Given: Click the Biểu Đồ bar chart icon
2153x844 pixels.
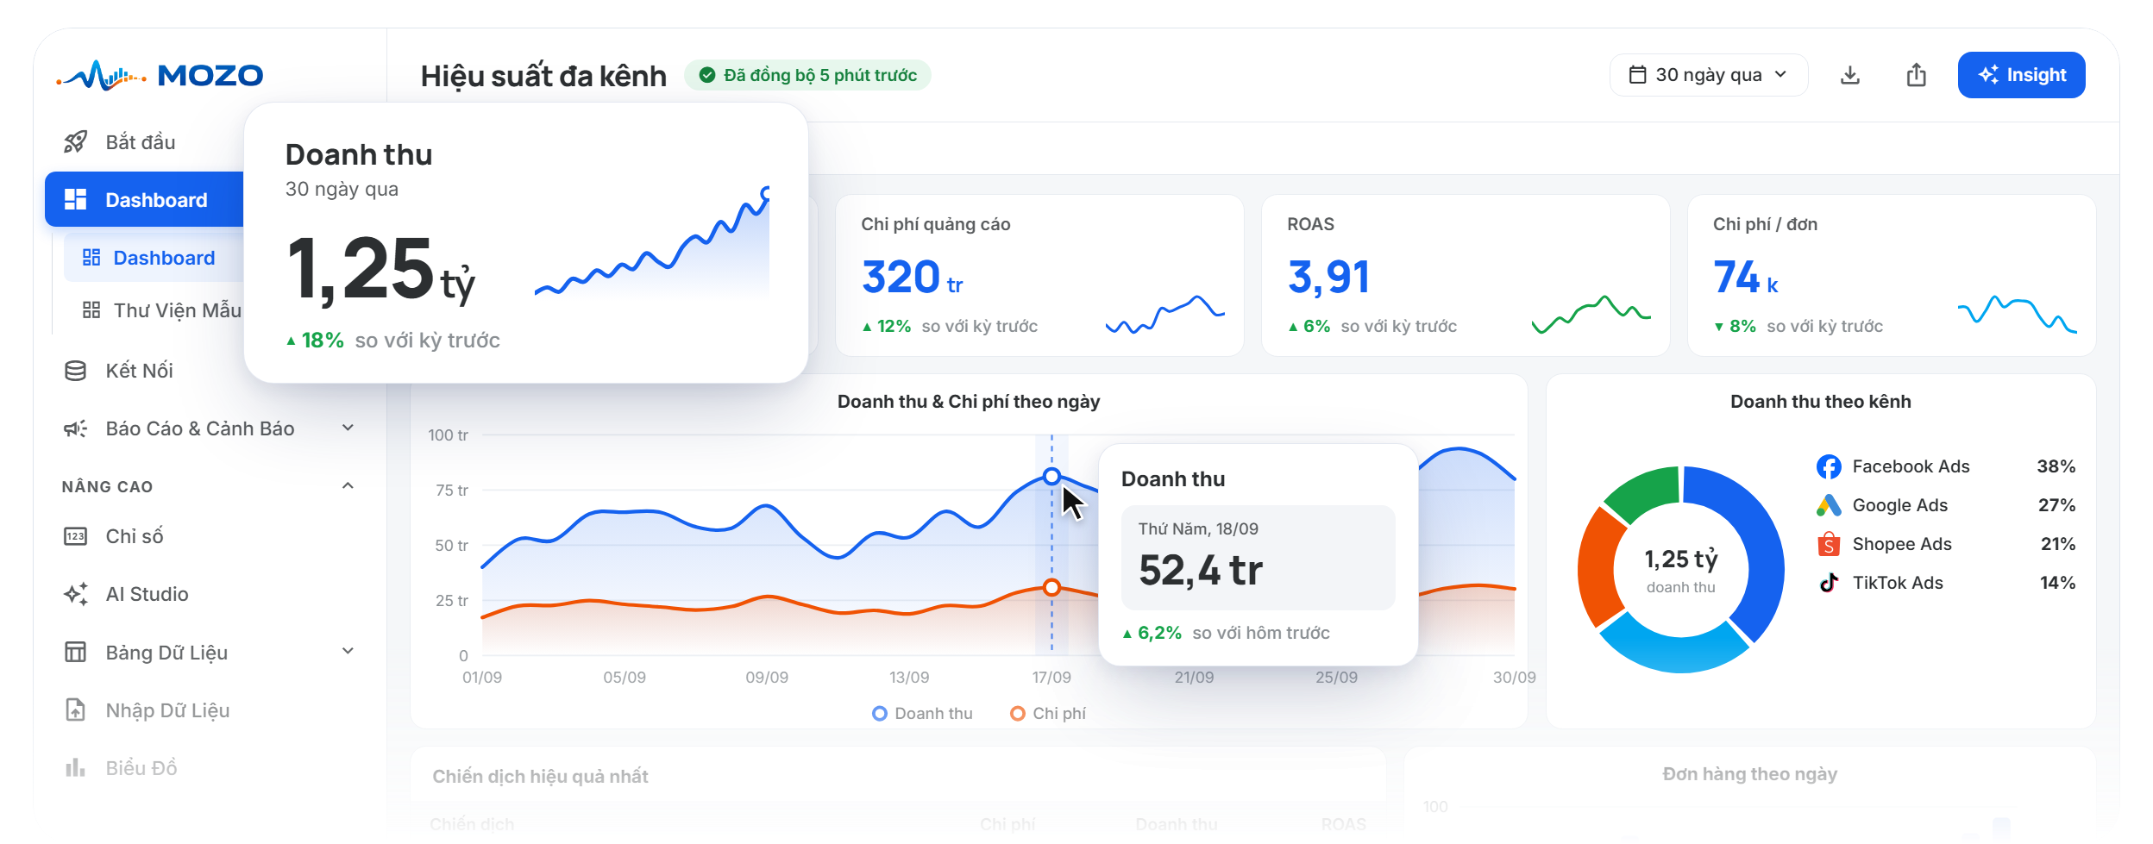Looking at the screenshot, I should [x=76, y=767].
